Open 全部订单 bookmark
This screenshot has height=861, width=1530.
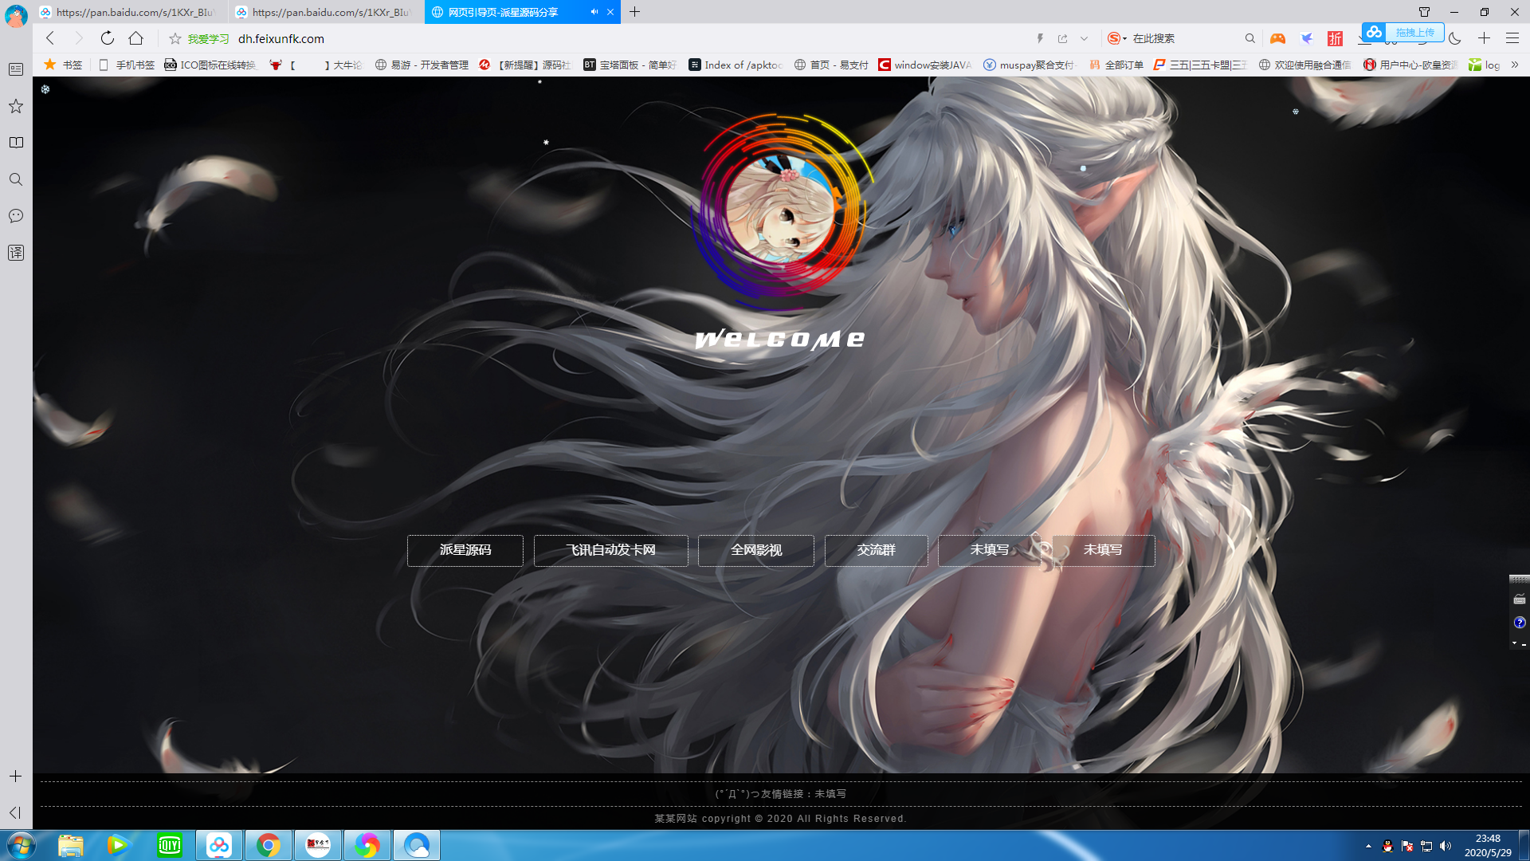[x=1116, y=65]
